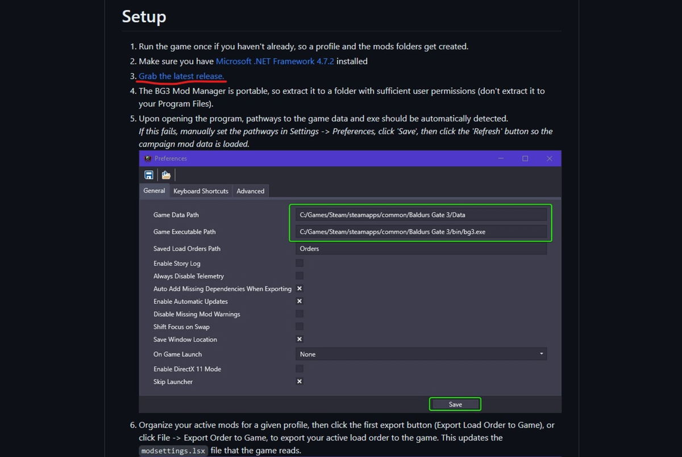Screen dimensions: 682x457
Task: Select the Game Executable Path field
Action: pos(421,232)
